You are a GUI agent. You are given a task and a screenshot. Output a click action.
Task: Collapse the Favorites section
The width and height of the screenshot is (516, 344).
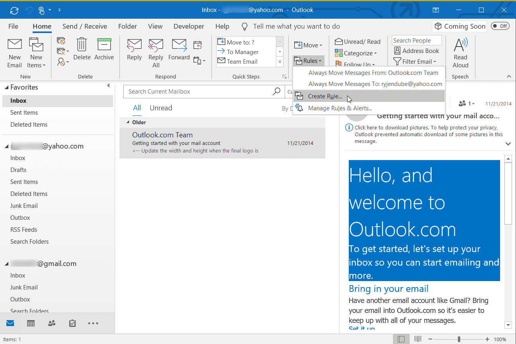6,87
